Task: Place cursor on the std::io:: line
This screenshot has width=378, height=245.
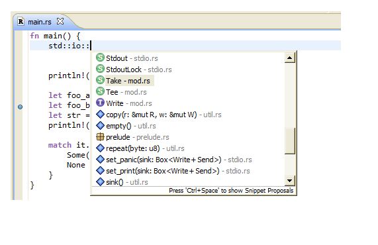Action: 185,46
